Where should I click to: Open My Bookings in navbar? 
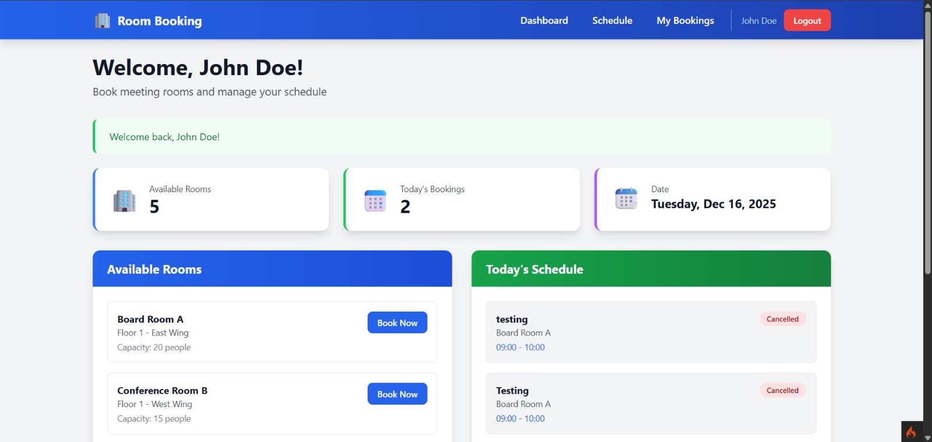(685, 20)
